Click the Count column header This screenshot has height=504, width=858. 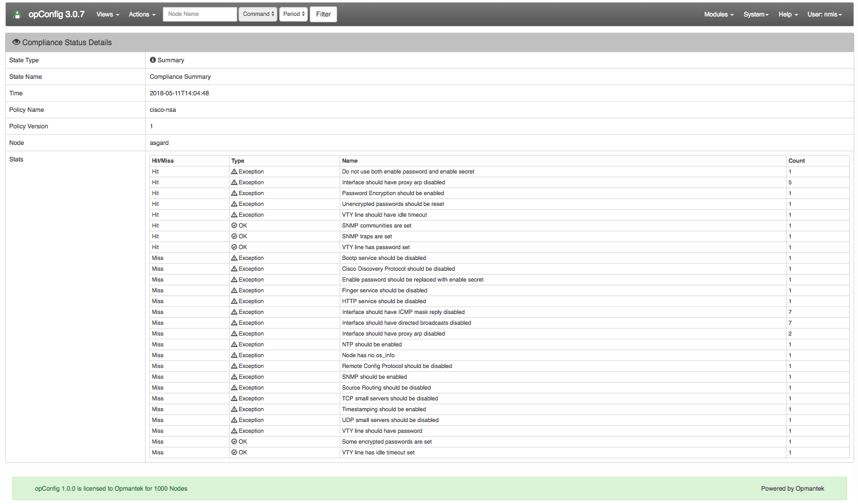tap(796, 161)
